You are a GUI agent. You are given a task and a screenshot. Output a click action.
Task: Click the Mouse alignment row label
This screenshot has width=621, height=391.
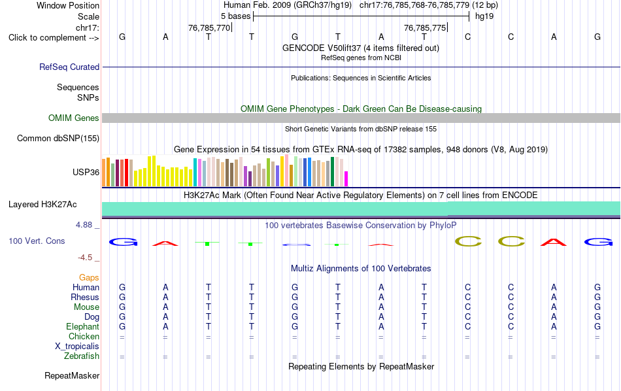tap(87, 307)
